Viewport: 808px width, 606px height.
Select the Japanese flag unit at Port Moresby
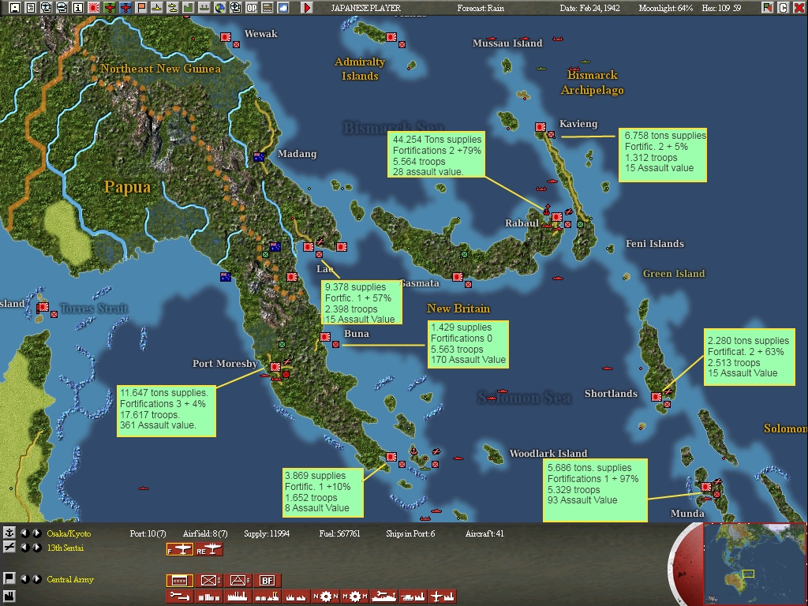(x=275, y=367)
